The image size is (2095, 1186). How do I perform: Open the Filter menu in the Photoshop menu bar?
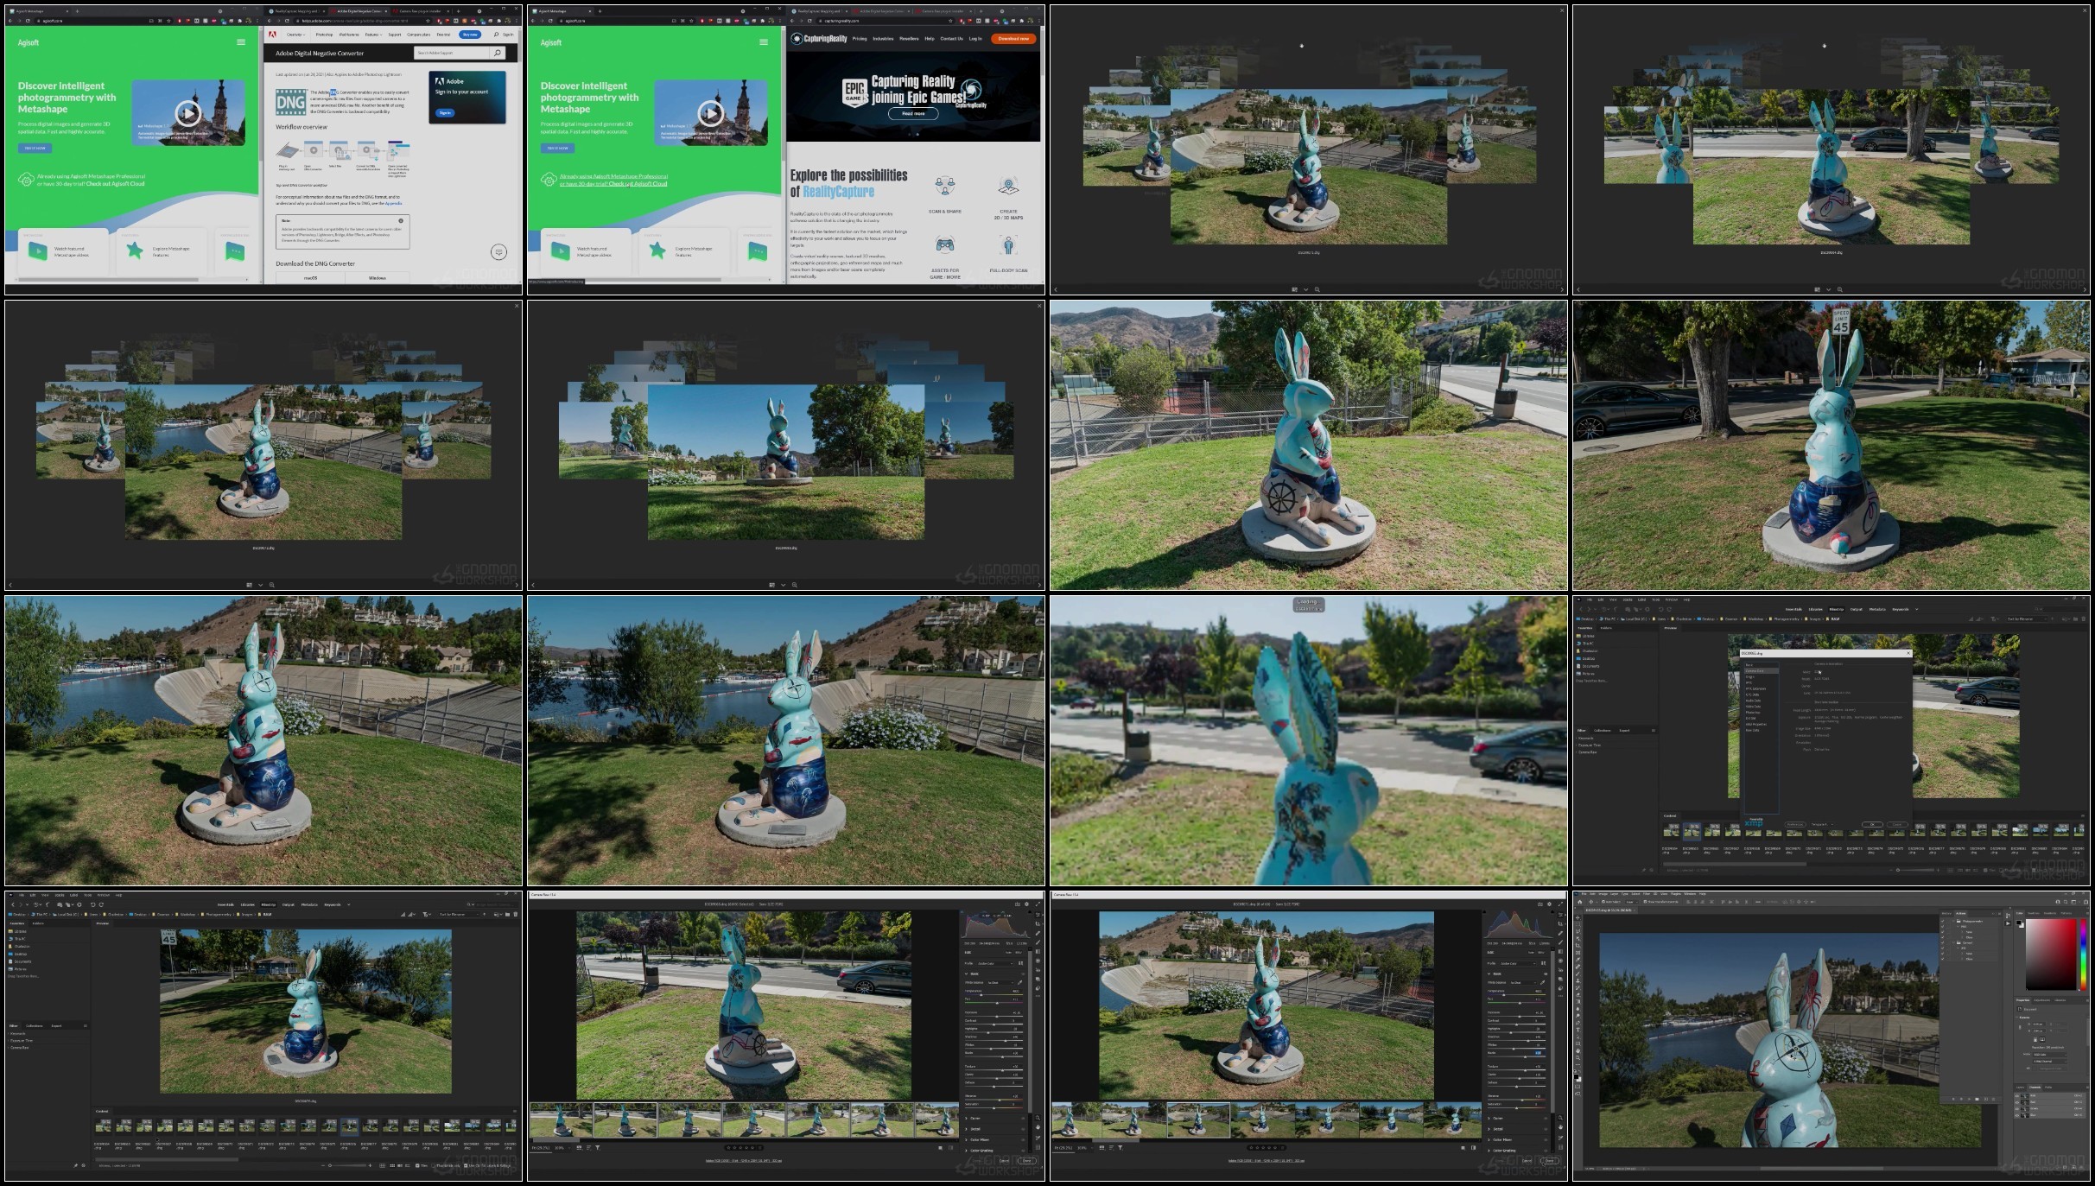click(x=1647, y=894)
